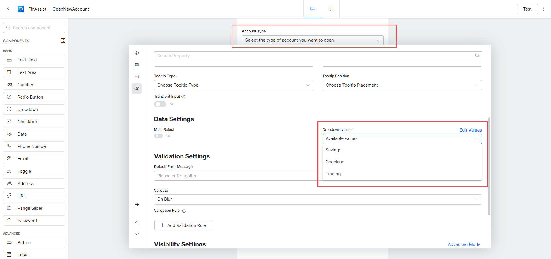Switch to mobile preview mode

click(331, 9)
